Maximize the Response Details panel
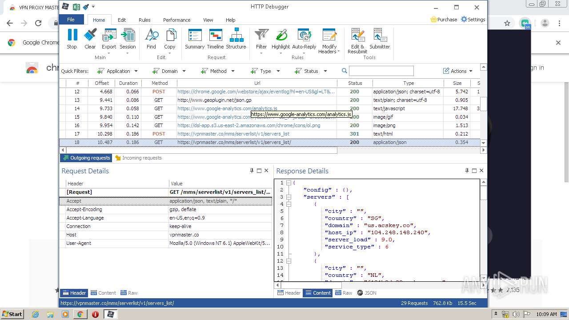The image size is (569, 320). click(474, 171)
